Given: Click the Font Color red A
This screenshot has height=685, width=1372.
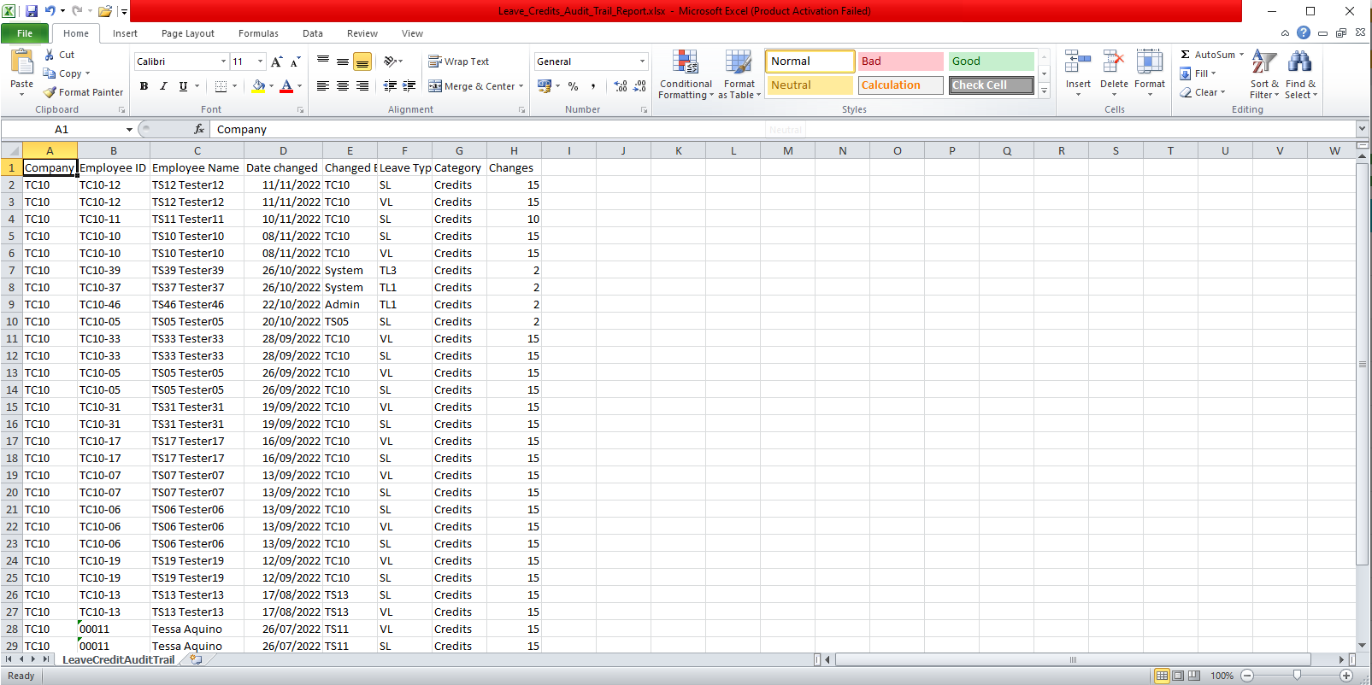Looking at the screenshot, I should pyautogui.click(x=286, y=86).
